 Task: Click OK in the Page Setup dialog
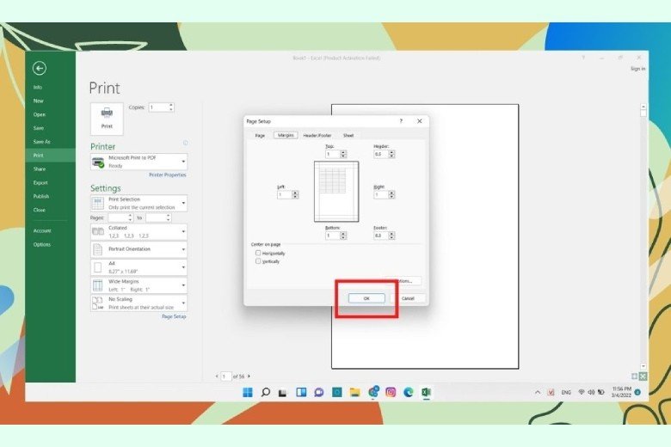pos(366,298)
